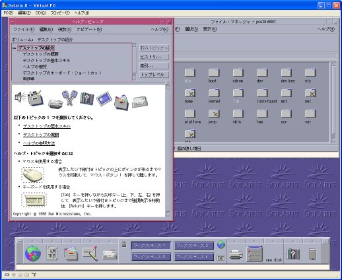Switch to ワークスペース 2
This screenshot has width=342, height=280.
tap(194, 246)
